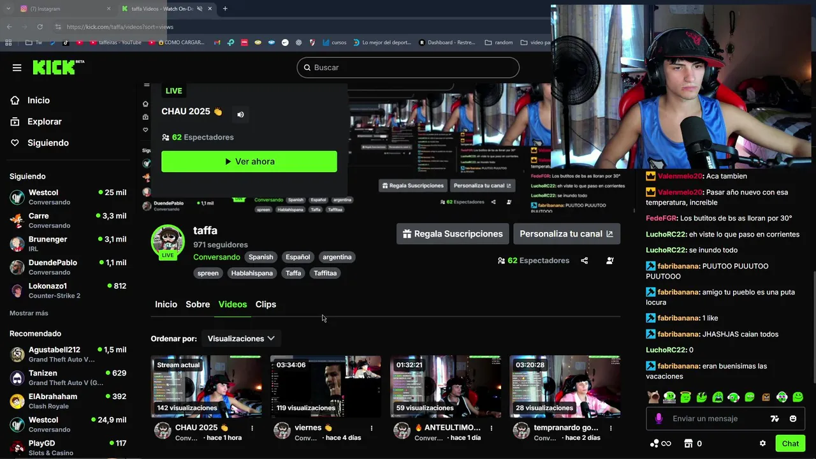
Task: Reload the page in the browser
Action: point(40,27)
